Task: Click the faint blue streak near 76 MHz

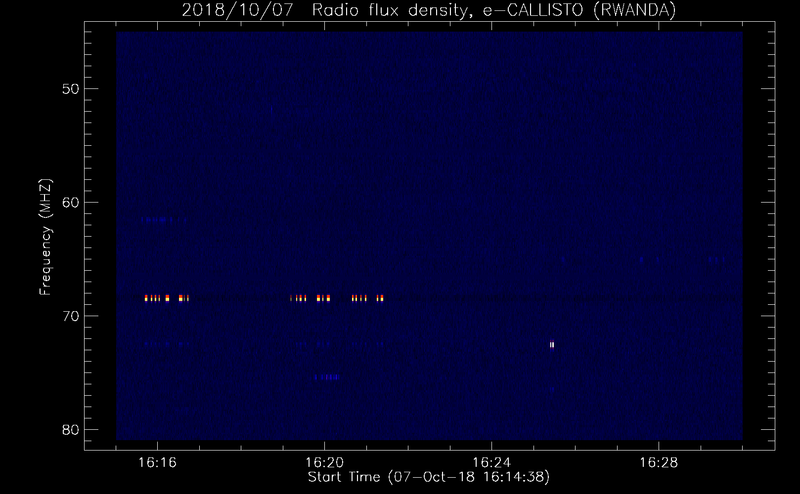Action: (327, 377)
